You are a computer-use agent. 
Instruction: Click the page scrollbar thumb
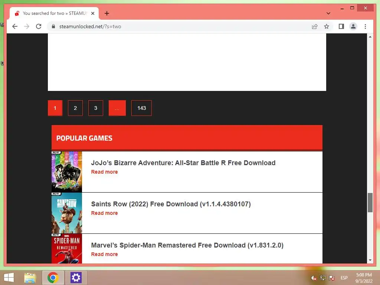[370, 203]
